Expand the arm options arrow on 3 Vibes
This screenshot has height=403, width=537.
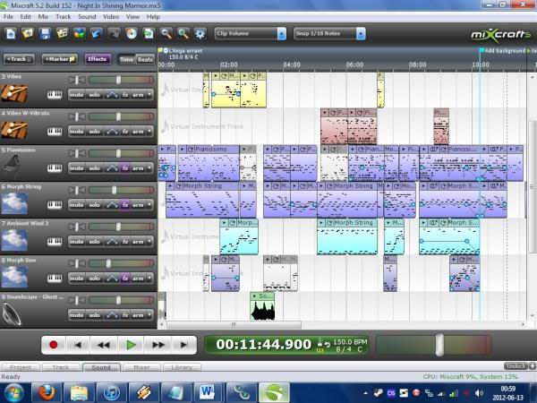click(149, 95)
